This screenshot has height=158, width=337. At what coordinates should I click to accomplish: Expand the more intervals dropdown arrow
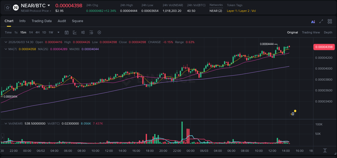coord(59,32)
